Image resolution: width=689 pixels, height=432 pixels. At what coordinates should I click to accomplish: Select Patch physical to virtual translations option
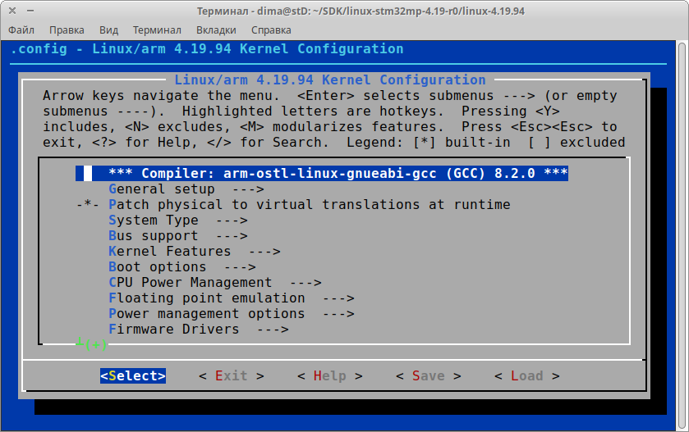pos(293,205)
